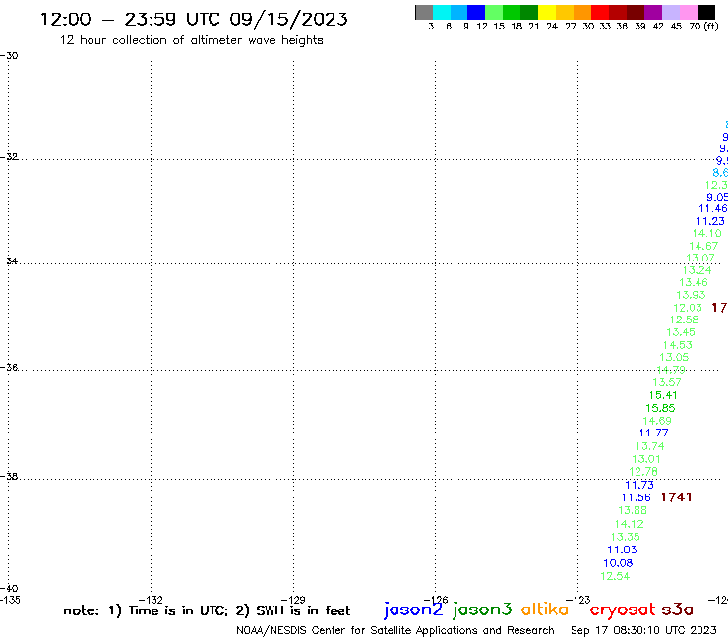Click the cyan swatch in the wave height scale
The height and width of the screenshot is (639, 728).
(442, 12)
